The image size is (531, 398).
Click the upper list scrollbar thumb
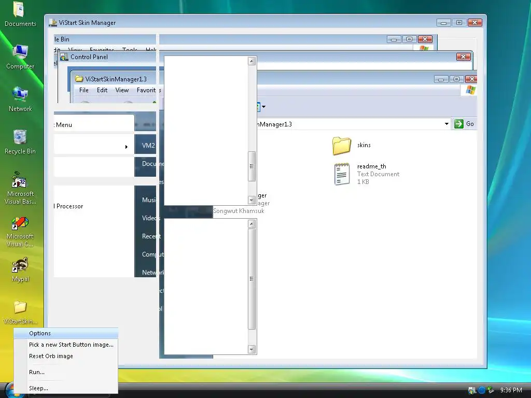coord(251,166)
